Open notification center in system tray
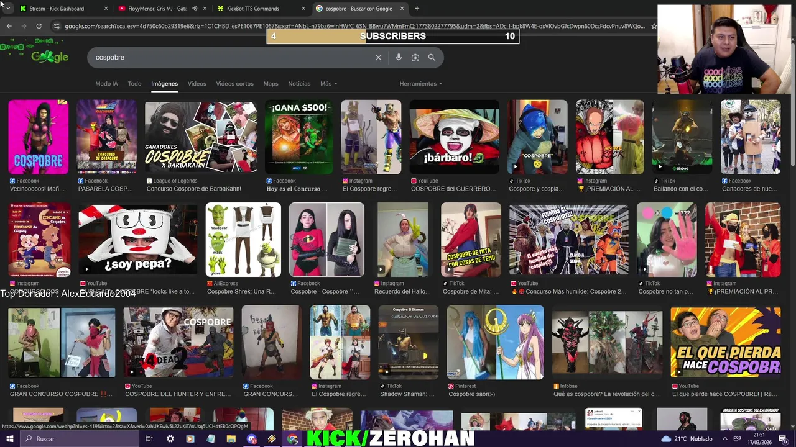796x447 pixels. [x=784, y=439]
